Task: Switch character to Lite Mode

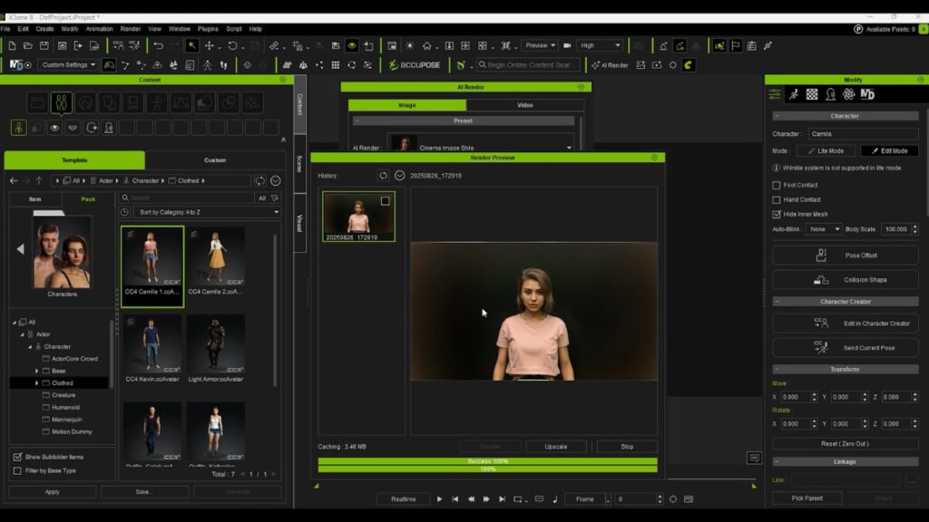Action: [x=826, y=151]
